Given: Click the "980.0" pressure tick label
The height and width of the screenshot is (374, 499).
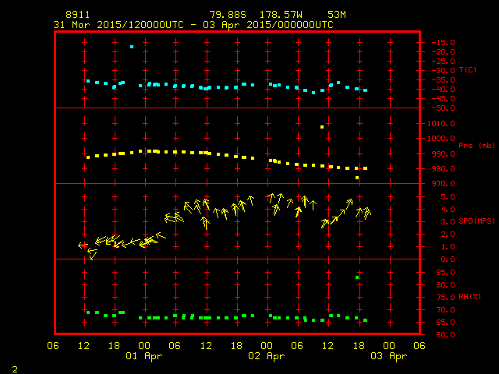Looking at the screenshot, I should [445, 168].
